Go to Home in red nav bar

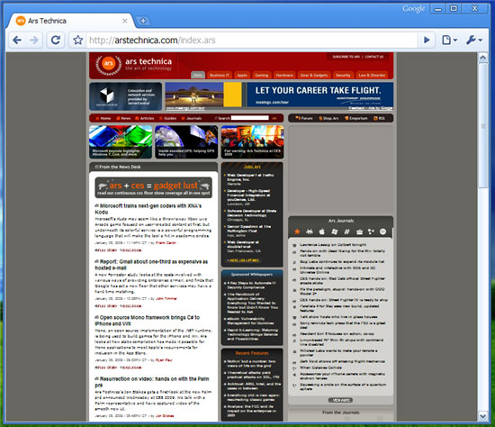coord(103,118)
